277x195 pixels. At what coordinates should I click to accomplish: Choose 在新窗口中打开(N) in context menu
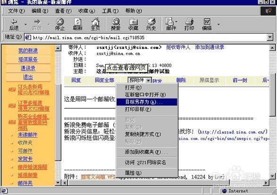147,95
